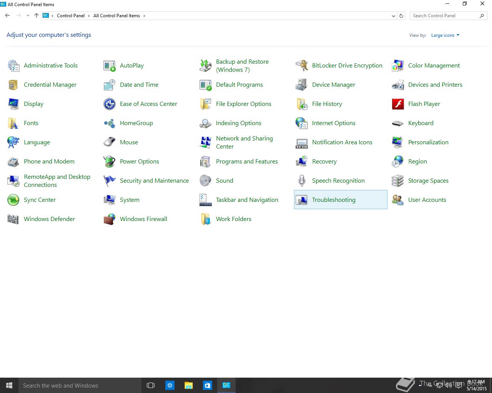Open BitLocker Drive Encryption icon

302,66
